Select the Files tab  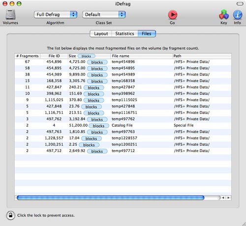(x=147, y=34)
